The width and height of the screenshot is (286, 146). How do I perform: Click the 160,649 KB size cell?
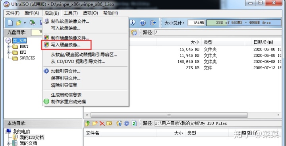click(188, 62)
